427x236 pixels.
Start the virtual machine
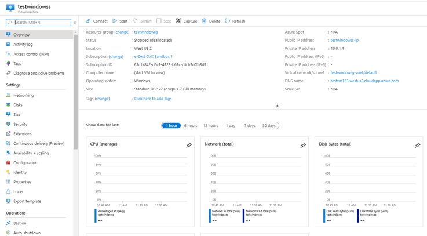[120, 21]
